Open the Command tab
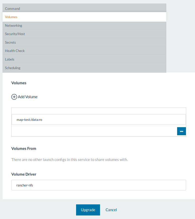Image resolution: width=195 pixels, height=219 pixels. [84, 8]
